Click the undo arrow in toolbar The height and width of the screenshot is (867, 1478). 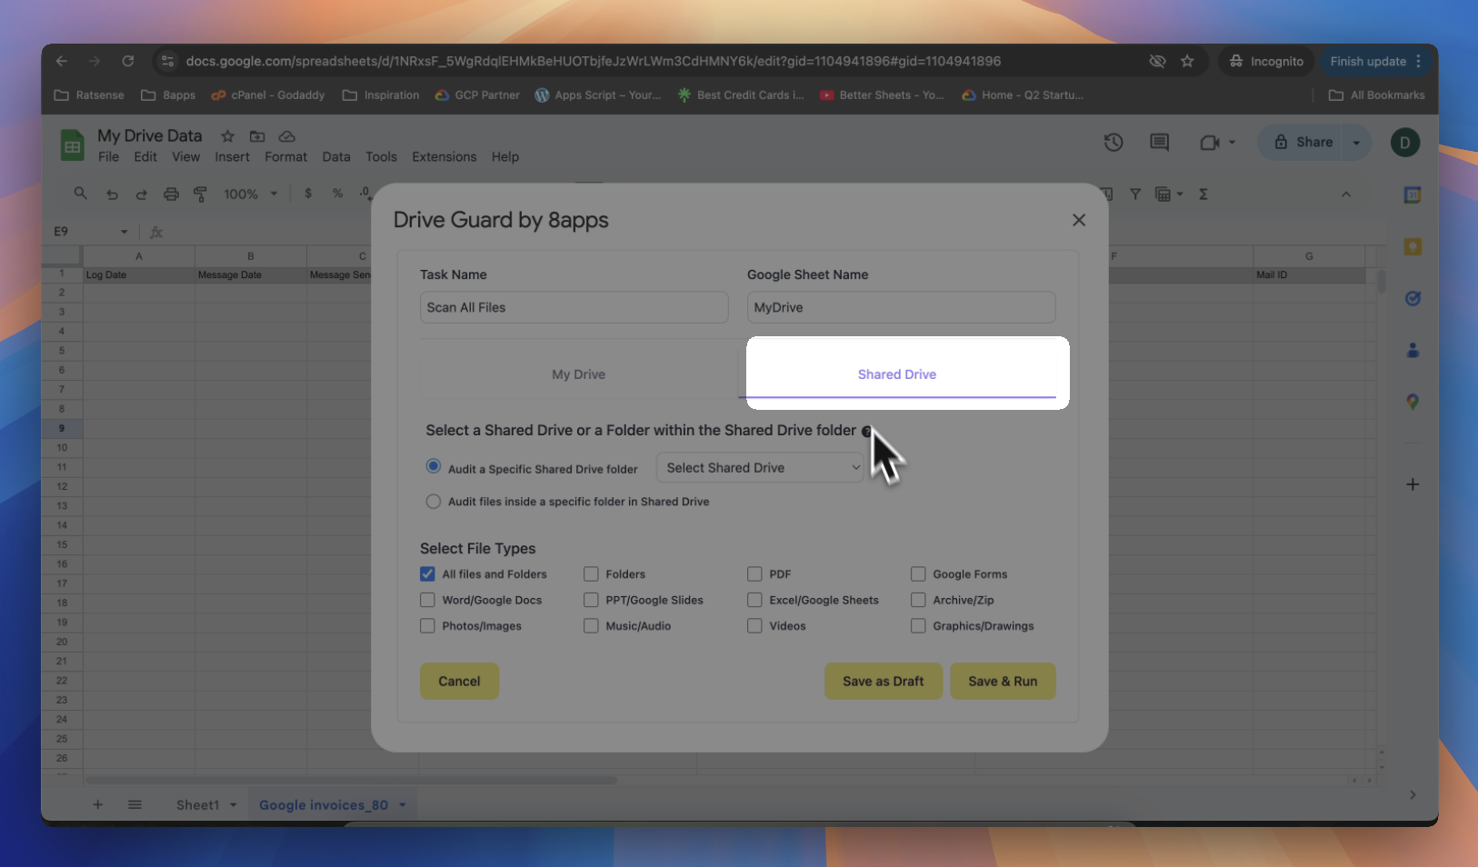point(112,194)
